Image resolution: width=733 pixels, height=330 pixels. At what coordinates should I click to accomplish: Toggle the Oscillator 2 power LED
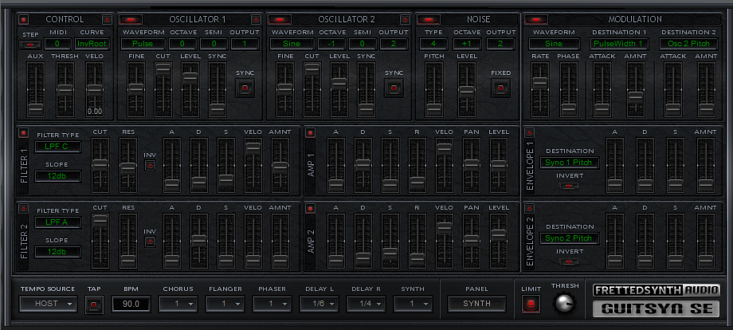[280, 20]
